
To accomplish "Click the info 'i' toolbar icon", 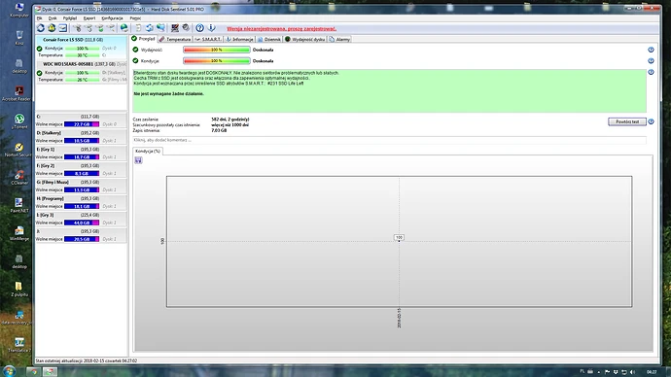I will click(211, 28).
